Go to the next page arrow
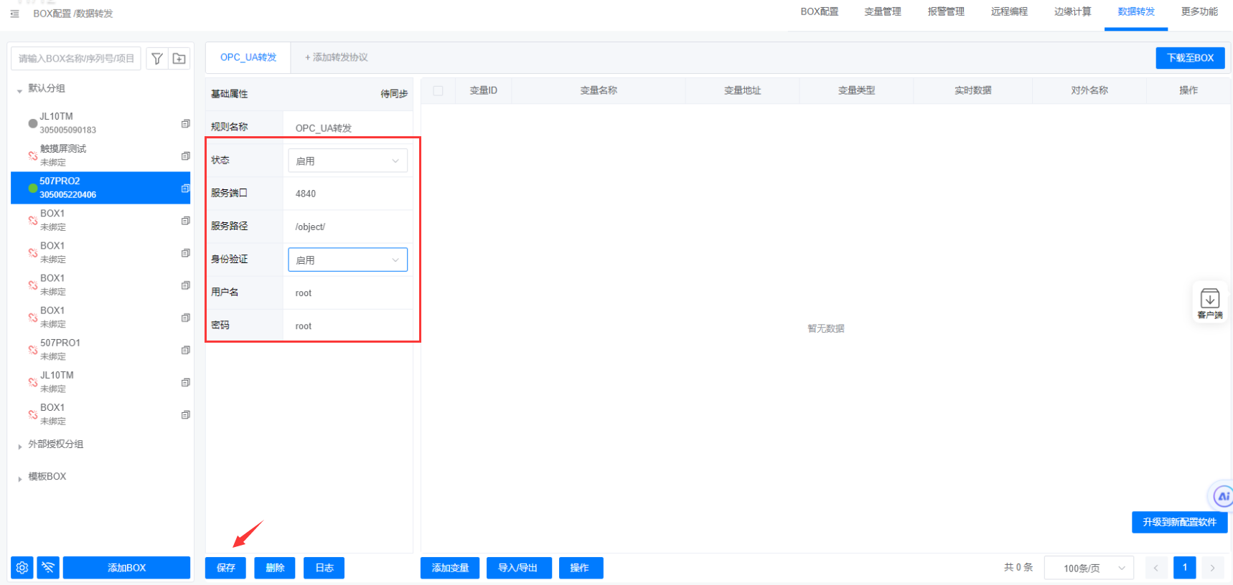This screenshot has width=1233, height=585. [1213, 568]
